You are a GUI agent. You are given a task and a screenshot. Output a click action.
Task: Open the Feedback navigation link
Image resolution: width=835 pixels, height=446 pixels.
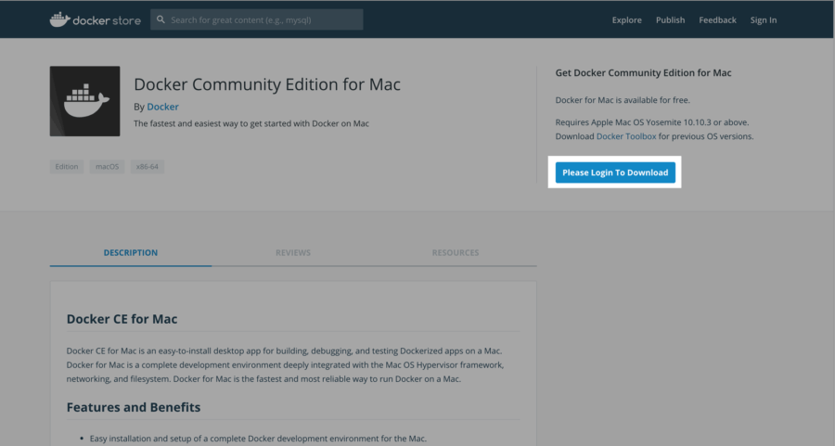click(717, 20)
